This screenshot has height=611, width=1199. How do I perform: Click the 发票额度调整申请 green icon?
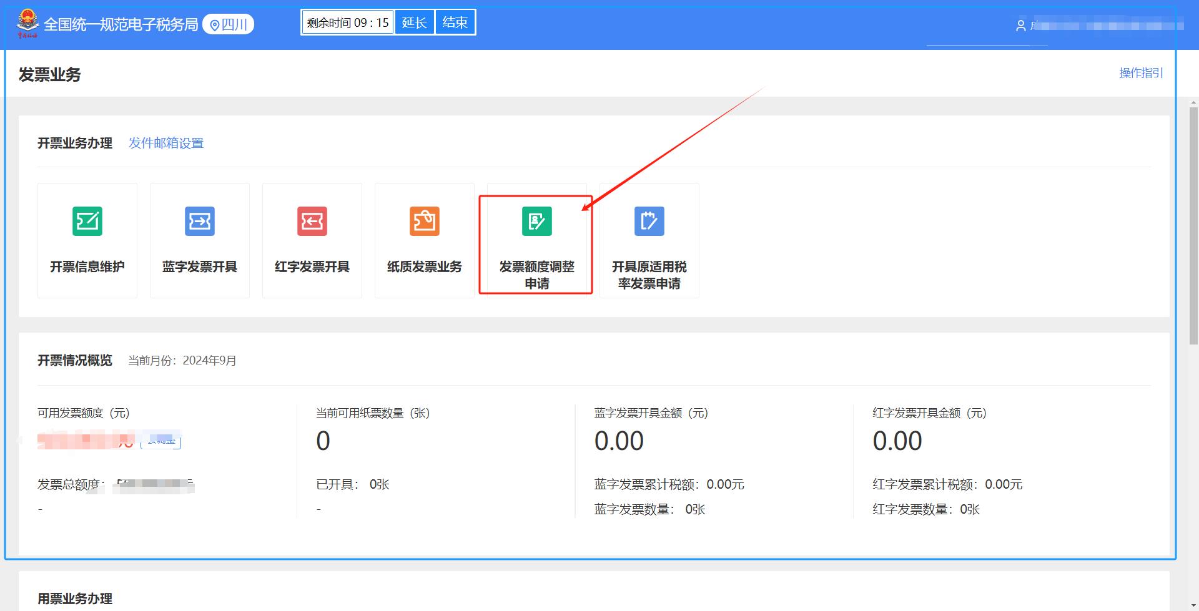[537, 222]
